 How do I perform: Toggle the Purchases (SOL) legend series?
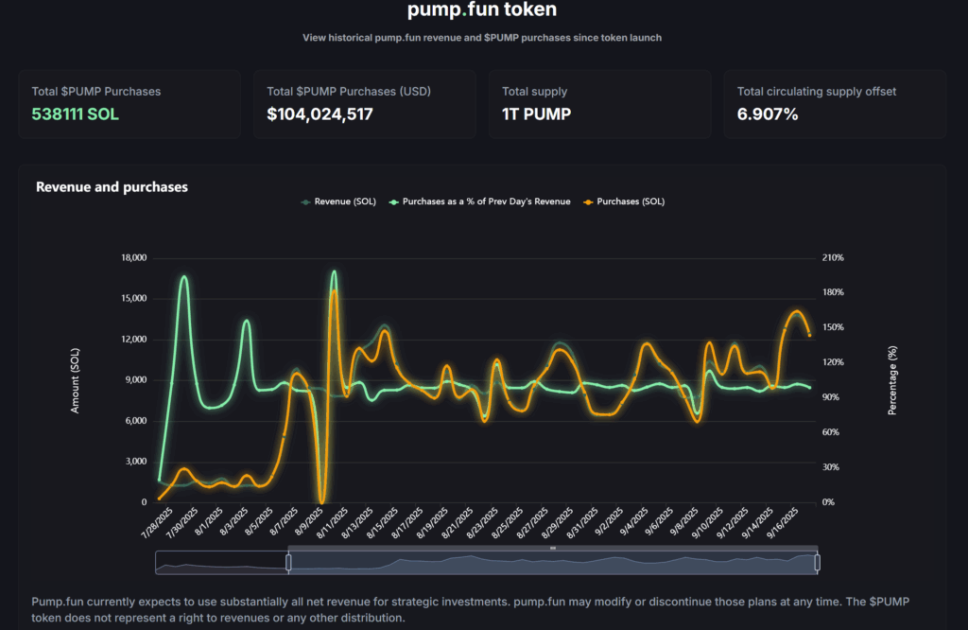point(624,201)
